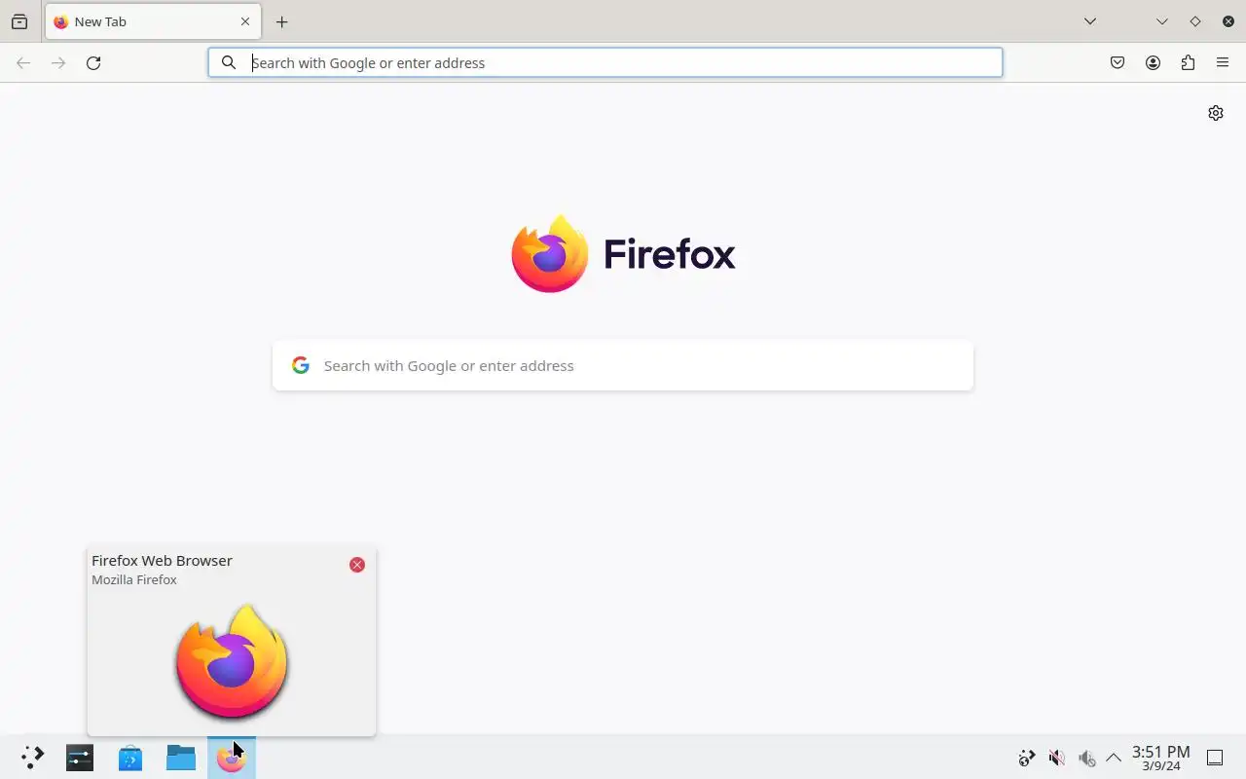Open the Extensions puzzle icon
This screenshot has height=779, width=1246.
click(1188, 62)
